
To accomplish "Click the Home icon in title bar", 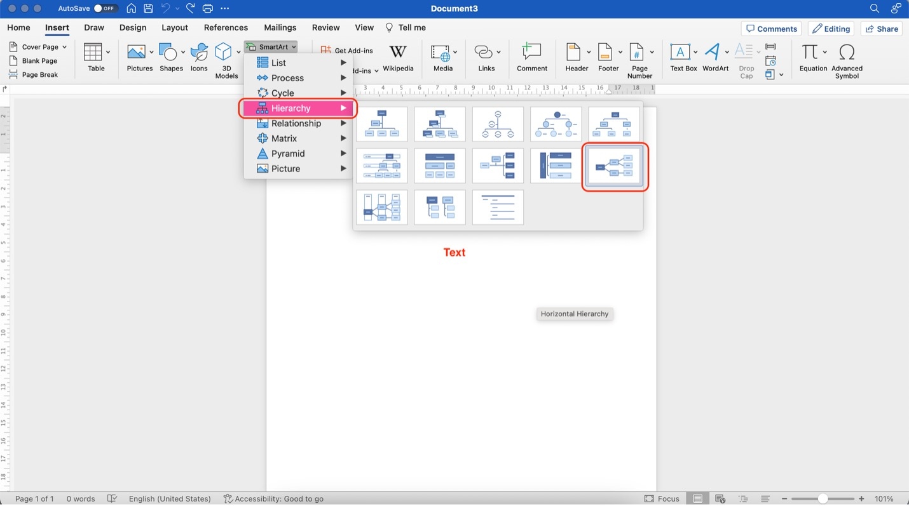I will tap(131, 9).
